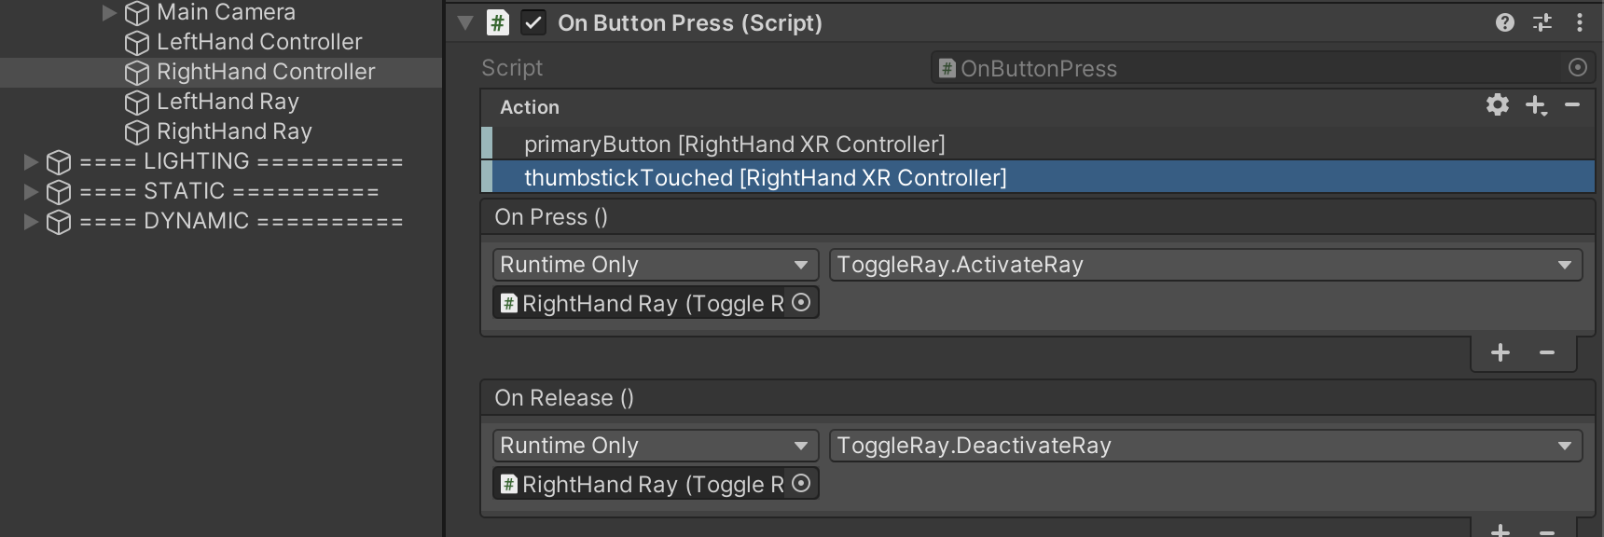The height and width of the screenshot is (537, 1604).
Task: Open the object picker for On Press target
Action: tap(801, 302)
